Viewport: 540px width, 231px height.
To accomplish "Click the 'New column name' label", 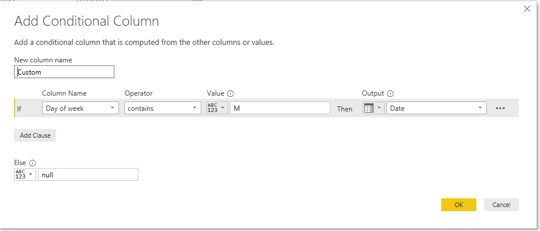I will coord(43,60).
